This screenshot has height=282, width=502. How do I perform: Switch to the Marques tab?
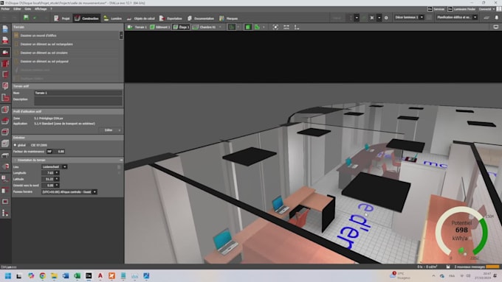pyautogui.click(x=229, y=18)
